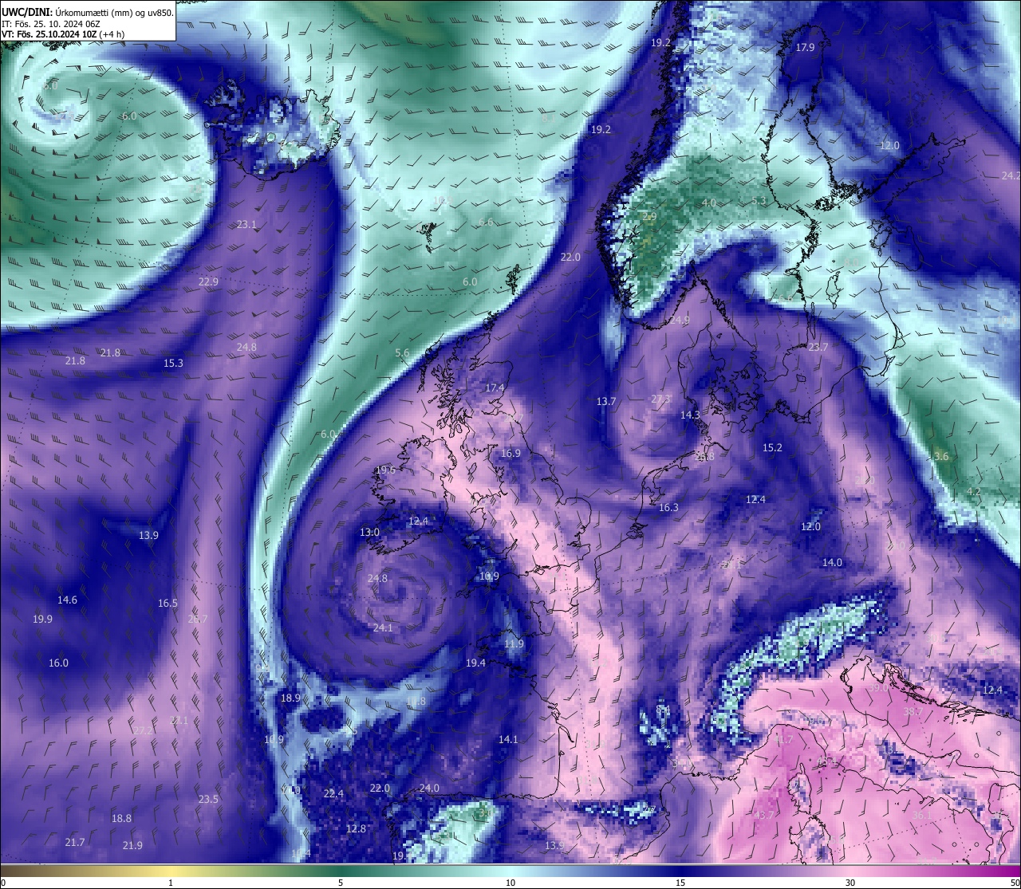Image resolution: width=1021 pixels, height=889 pixels.
Task: Click the 22.9 value label
Action: pyautogui.click(x=208, y=281)
